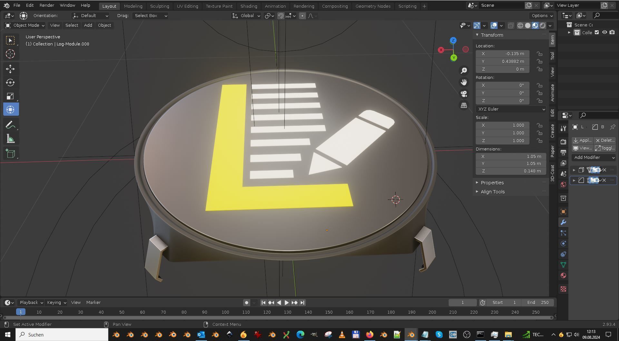Image resolution: width=619 pixels, height=341 pixels.
Task: Switch to Geometry Nodes workspace tab
Action: (373, 6)
